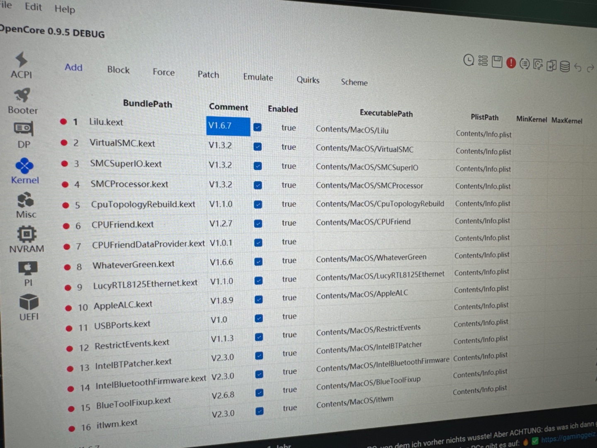Undo with the left curved arrow

point(578,67)
